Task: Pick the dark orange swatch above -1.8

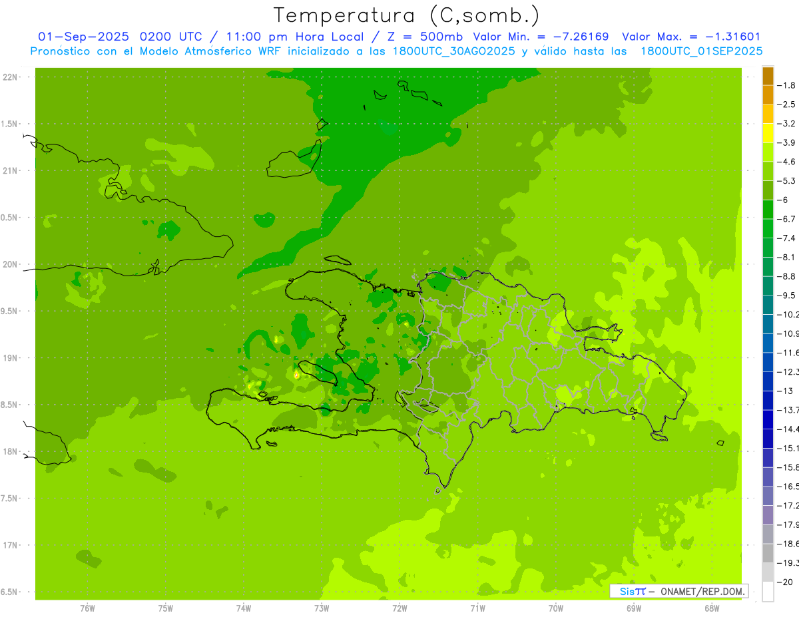Action: 768,76
